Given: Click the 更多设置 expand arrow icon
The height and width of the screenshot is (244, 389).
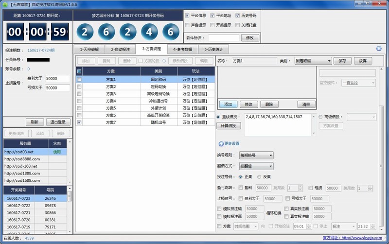Looking at the screenshot, I should click(x=221, y=143).
